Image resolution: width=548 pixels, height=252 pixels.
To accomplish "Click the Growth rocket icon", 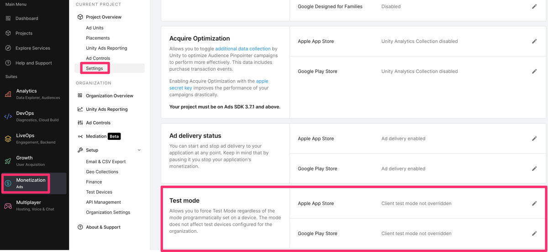I will coord(8,161).
